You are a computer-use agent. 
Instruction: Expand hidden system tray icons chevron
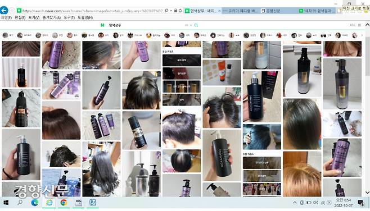coord(295,203)
